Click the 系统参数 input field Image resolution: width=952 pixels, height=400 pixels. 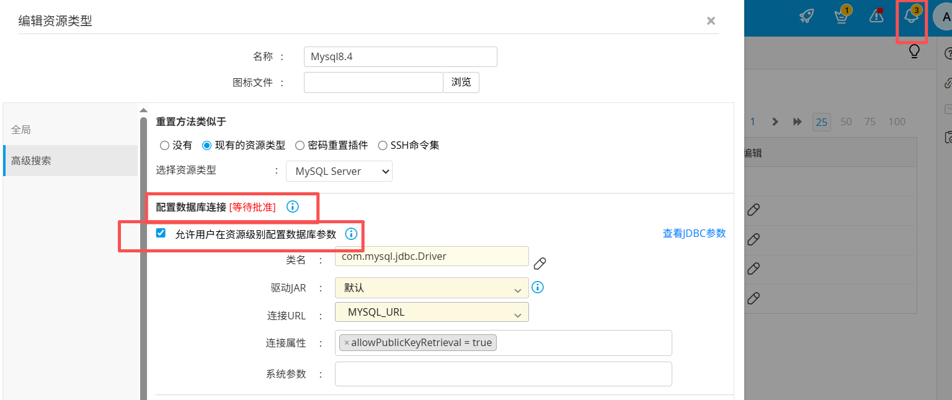(503, 374)
